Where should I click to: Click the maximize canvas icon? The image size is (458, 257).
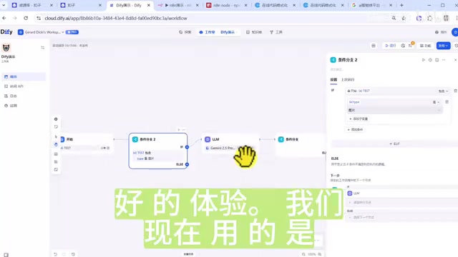(56, 170)
